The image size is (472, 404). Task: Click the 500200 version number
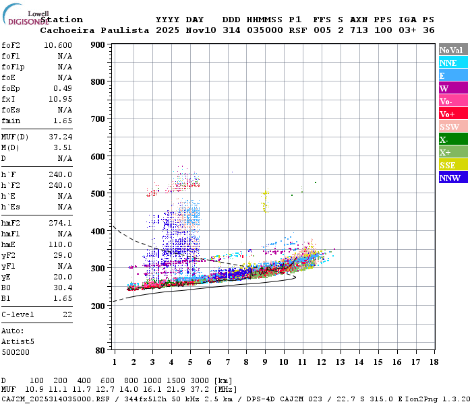(x=16, y=352)
